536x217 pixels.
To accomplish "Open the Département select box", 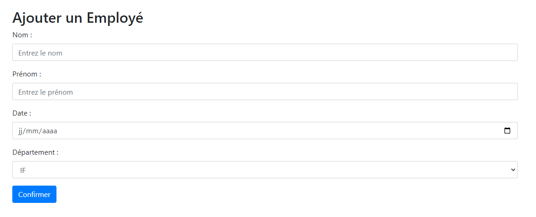I will (x=265, y=170).
